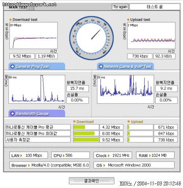Click the Try again button

point(120,7)
